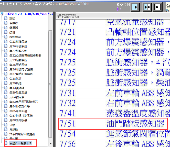170x147 pixels.
Task: Select 集27引擎控制 in the tree
Action: click(18, 51)
